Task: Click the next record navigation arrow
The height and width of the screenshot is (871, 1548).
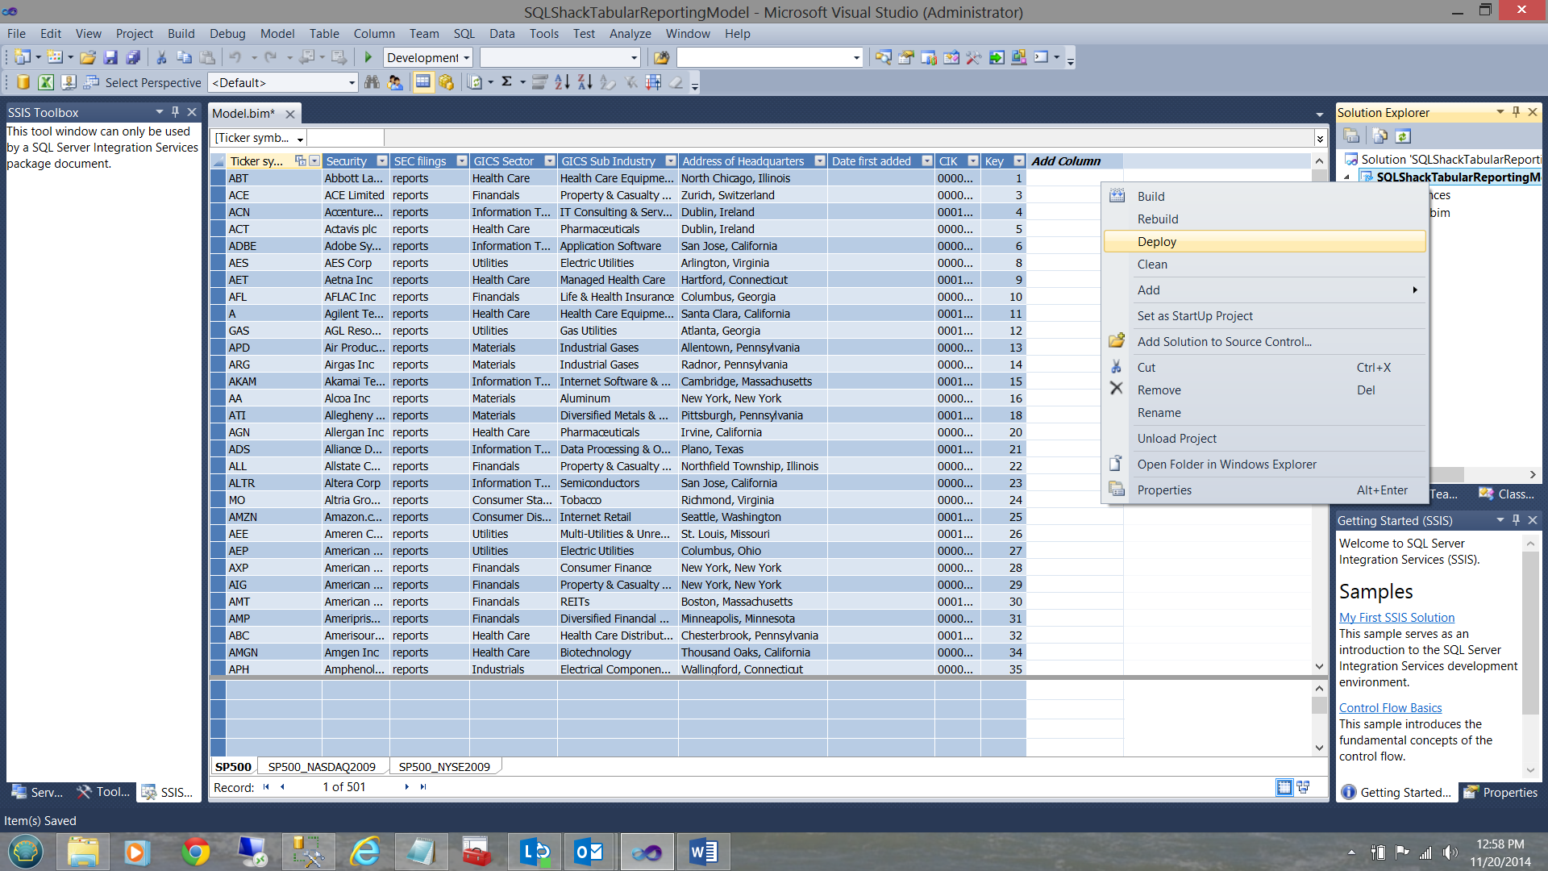Action: (x=406, y=787)
